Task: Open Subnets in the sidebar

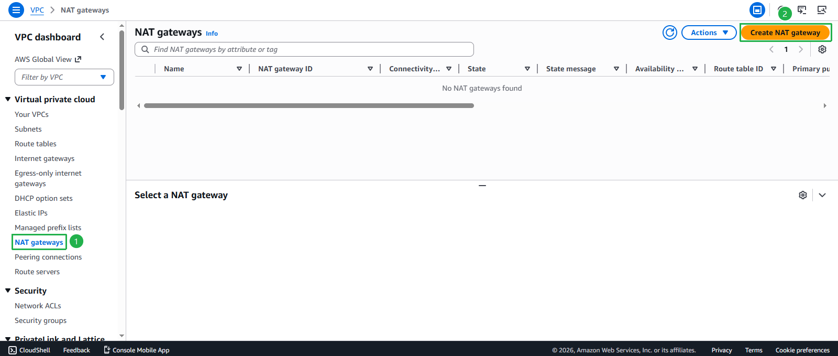Action: [28, 129]
